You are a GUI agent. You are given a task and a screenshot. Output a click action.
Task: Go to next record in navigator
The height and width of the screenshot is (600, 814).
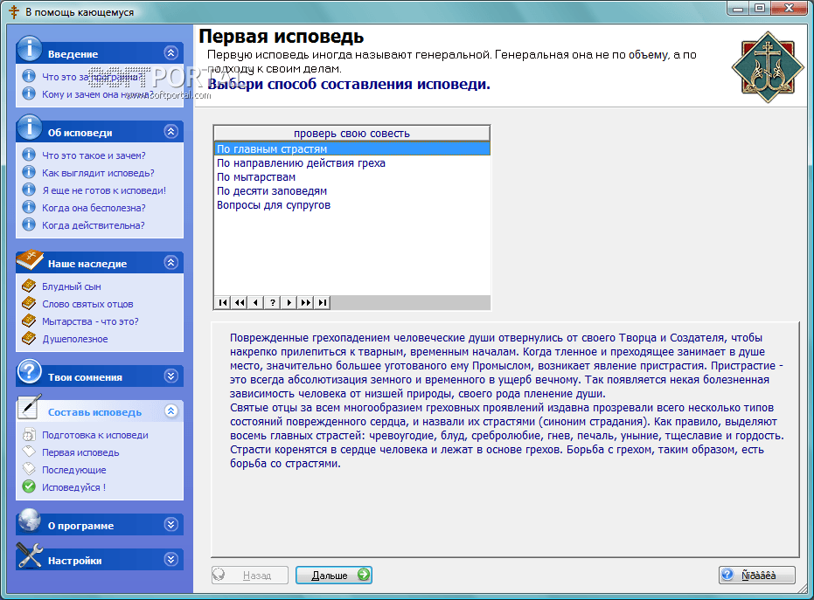[x=289, y=303]
